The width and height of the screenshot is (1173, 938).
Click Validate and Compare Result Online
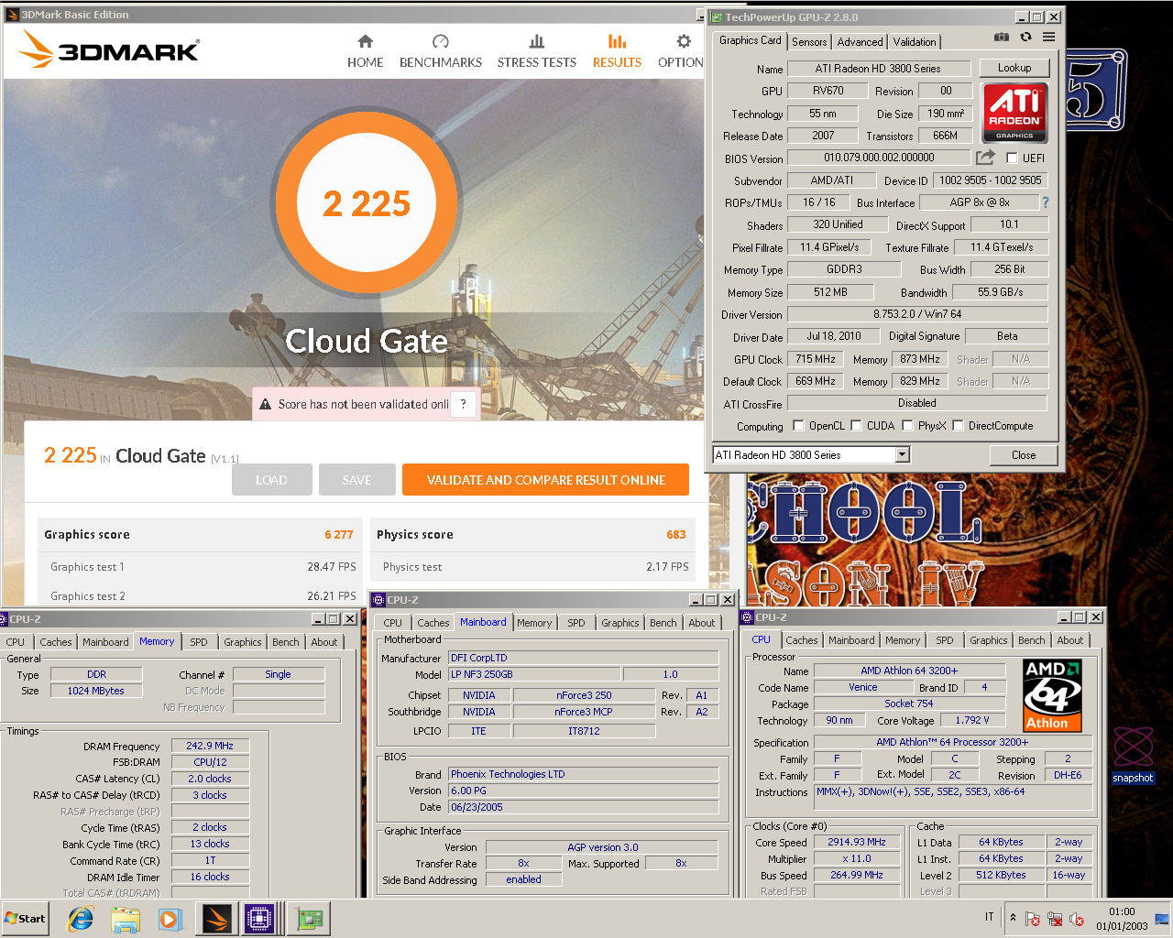click(x=545, y=480)
